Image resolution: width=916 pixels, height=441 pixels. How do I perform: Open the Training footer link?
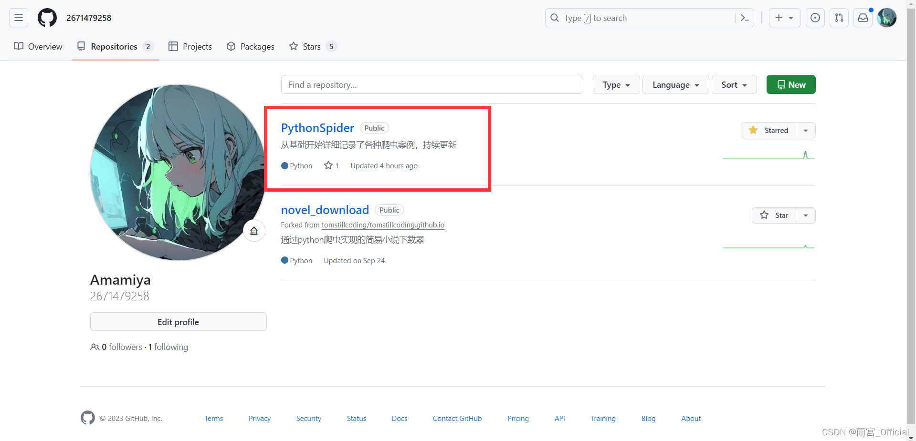[603, 419]
